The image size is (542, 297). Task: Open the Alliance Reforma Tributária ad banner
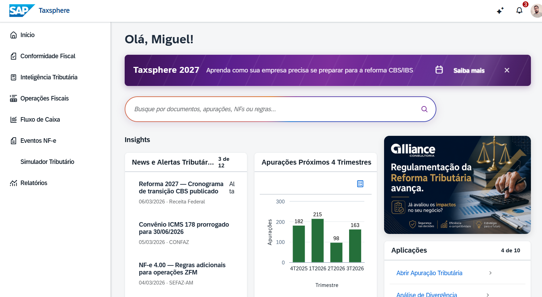point(457,185)
